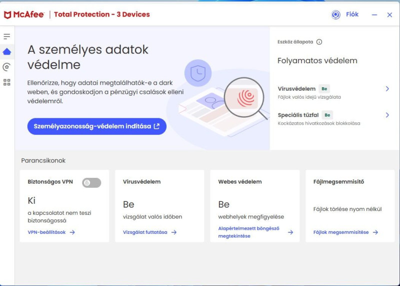Click Ki status in VPN card

tap(31, 201)
